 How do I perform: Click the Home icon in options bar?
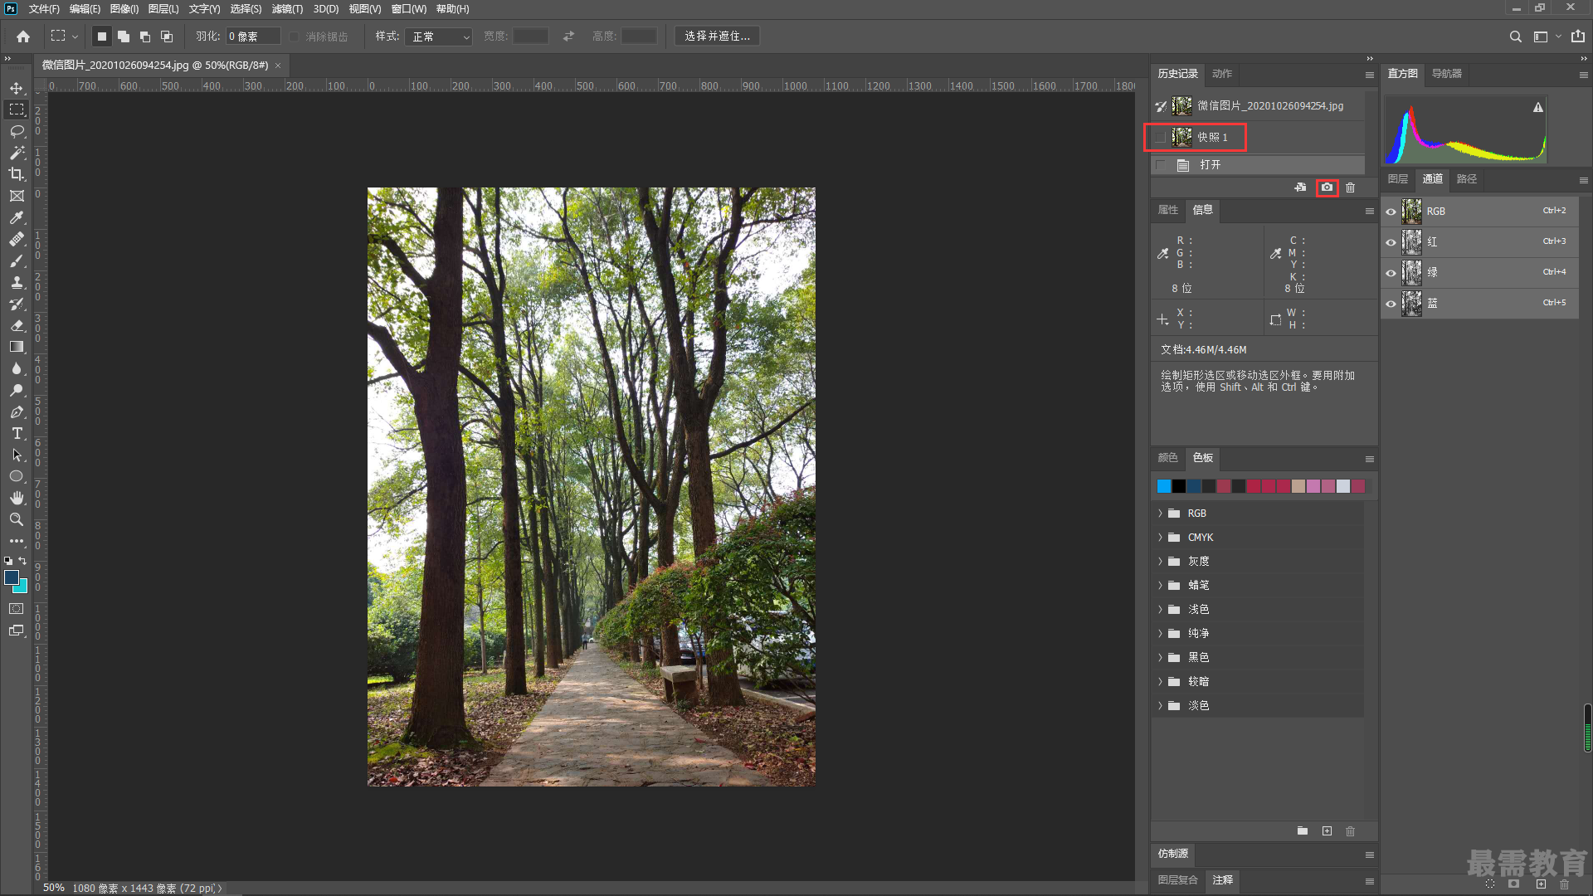point(23,37)
